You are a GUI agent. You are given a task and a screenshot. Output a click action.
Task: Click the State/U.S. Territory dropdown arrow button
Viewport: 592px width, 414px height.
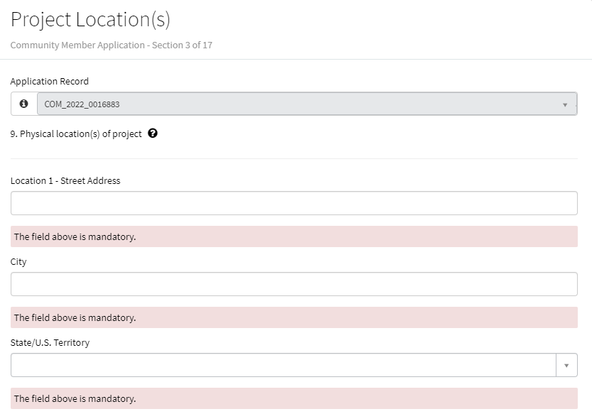566,365
